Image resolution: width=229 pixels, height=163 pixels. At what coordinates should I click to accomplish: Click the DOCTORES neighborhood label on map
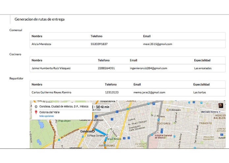pyautogui.click(x=163, y=124)
